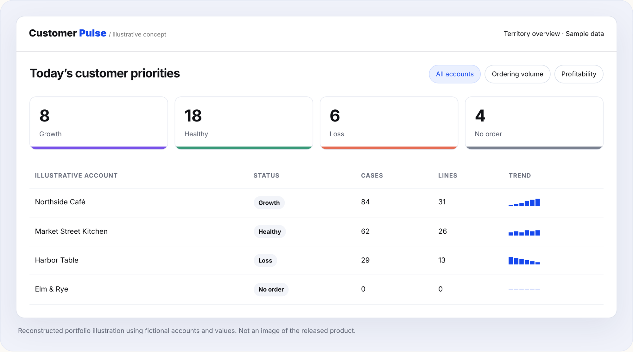Image resolution: width=633 pixels, height=352 pixels.
Task: Open the Healthy summary card
Action: coord(244,123)
